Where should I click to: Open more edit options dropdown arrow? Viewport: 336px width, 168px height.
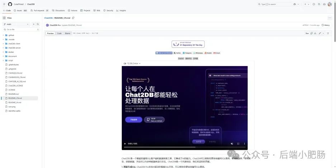tap(323, 33)
